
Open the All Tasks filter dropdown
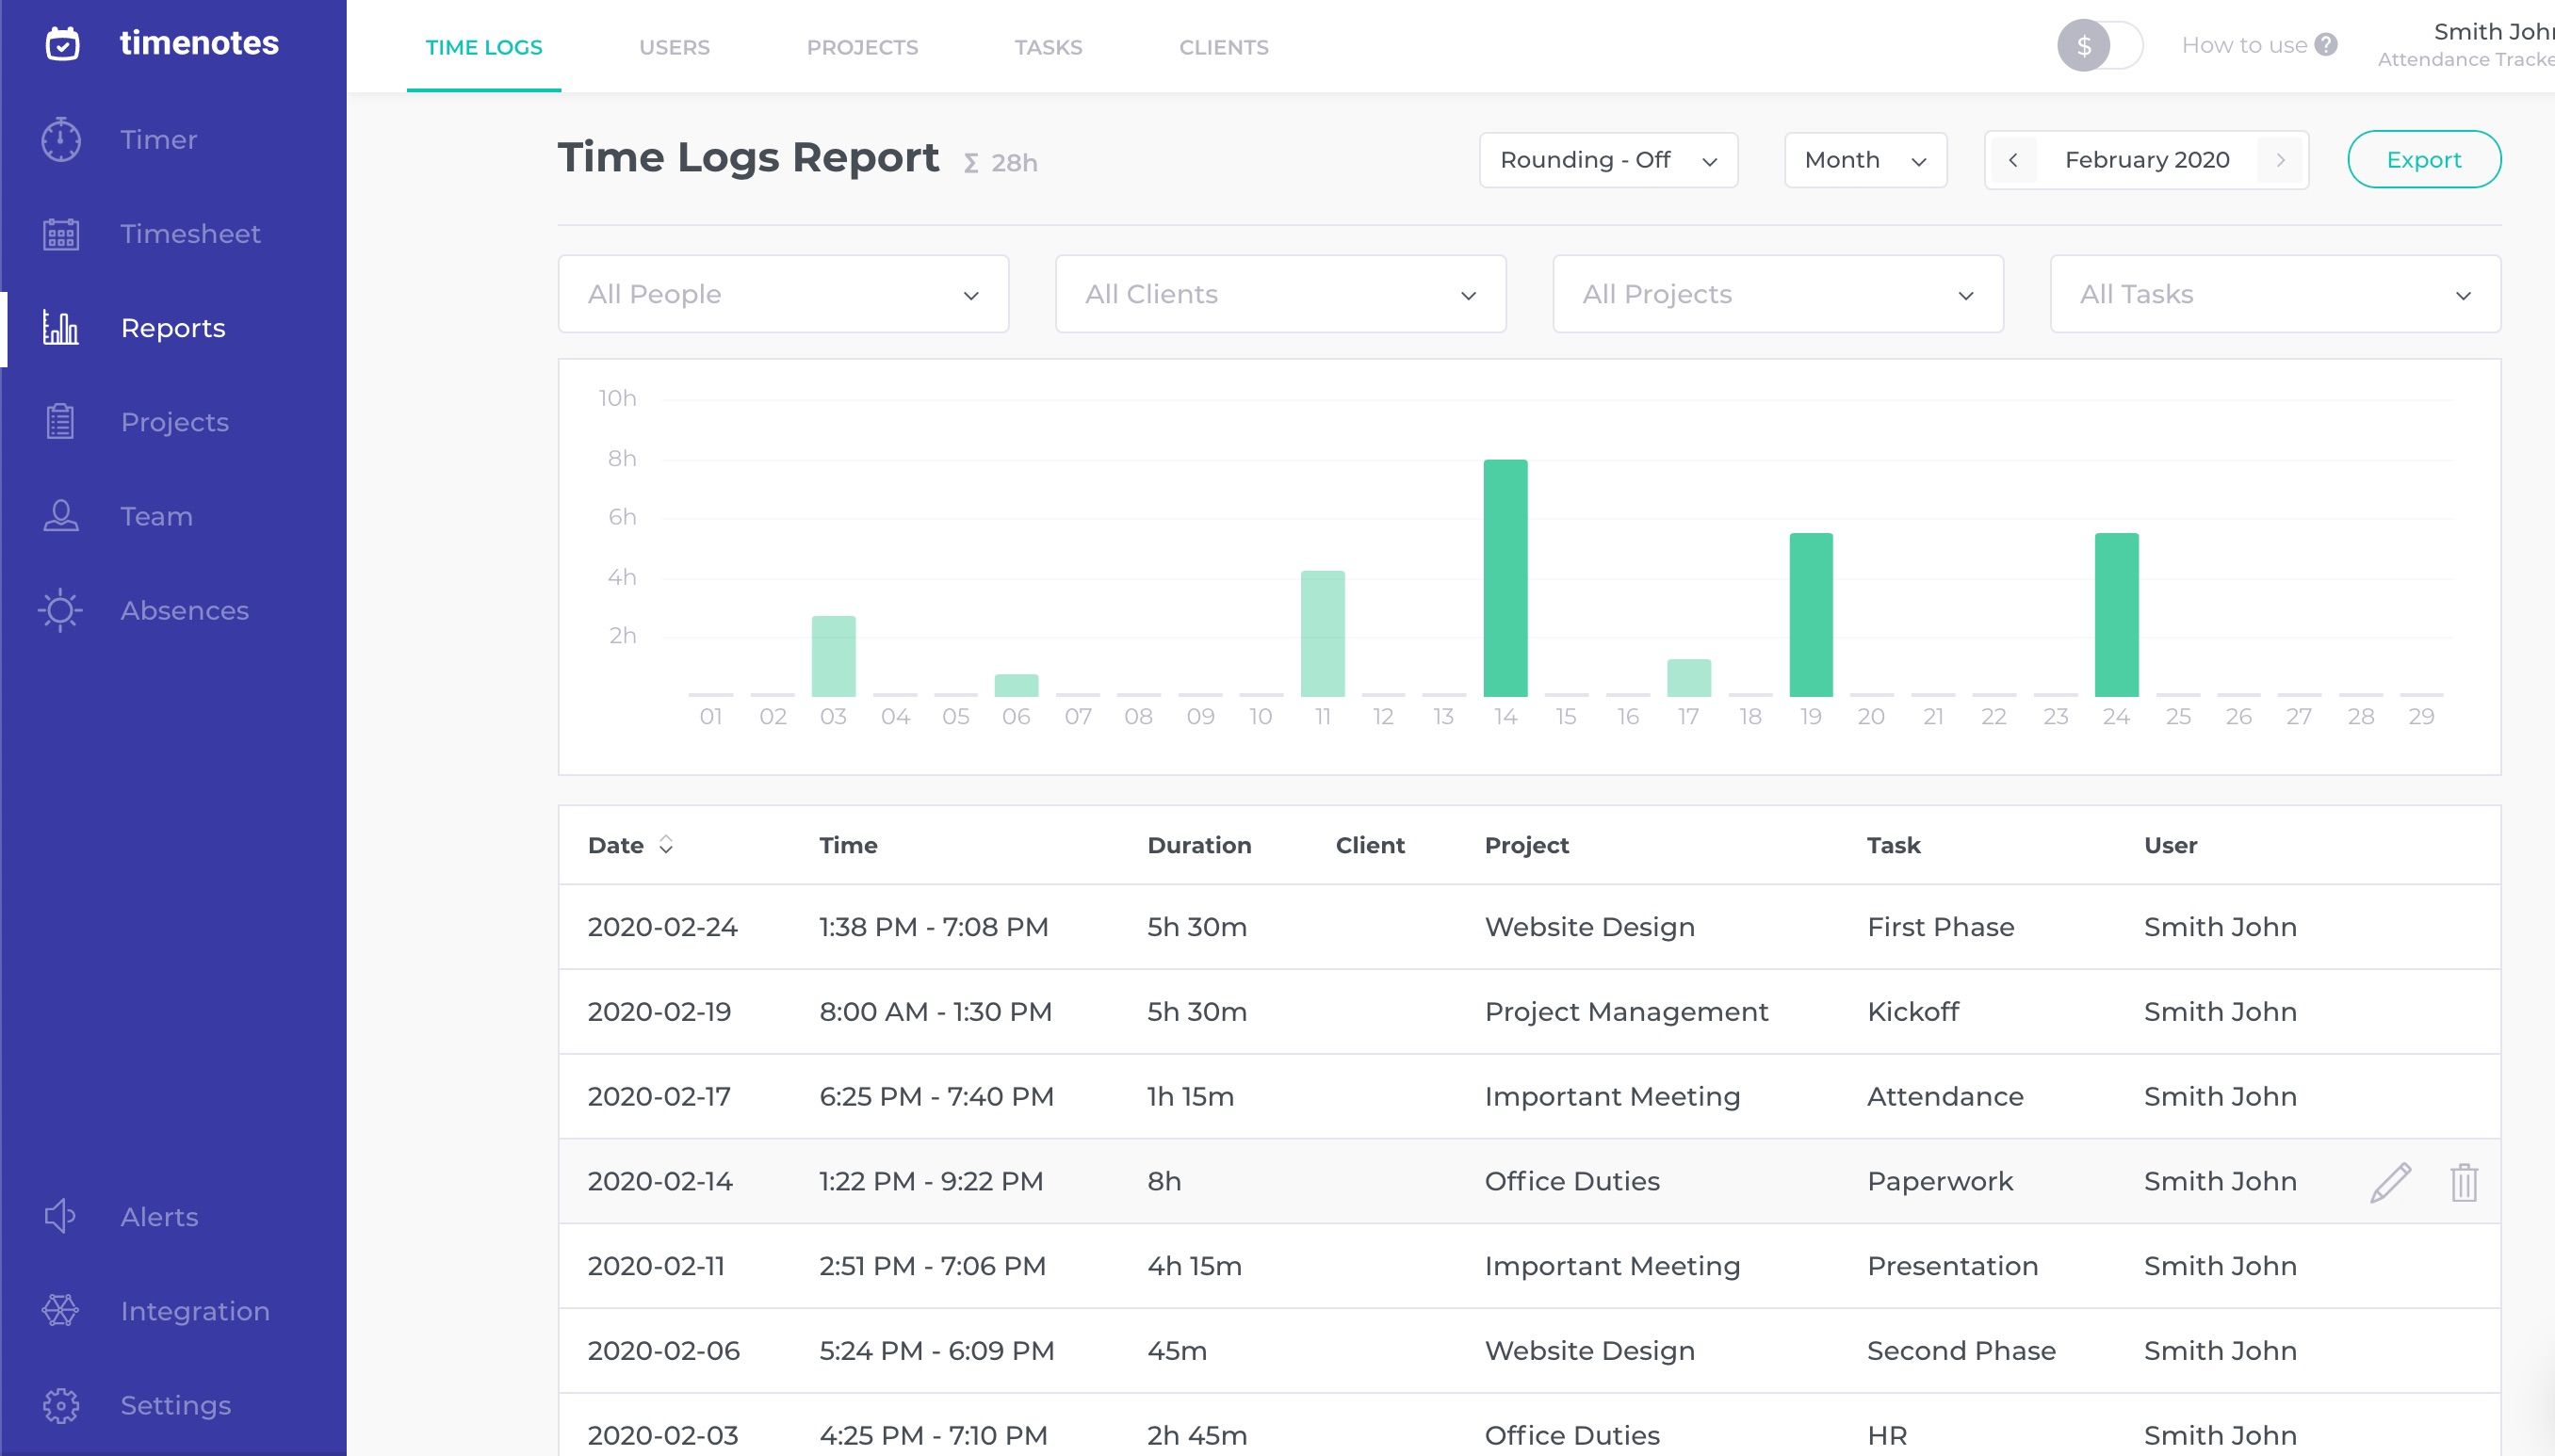tap(2274, 294)
